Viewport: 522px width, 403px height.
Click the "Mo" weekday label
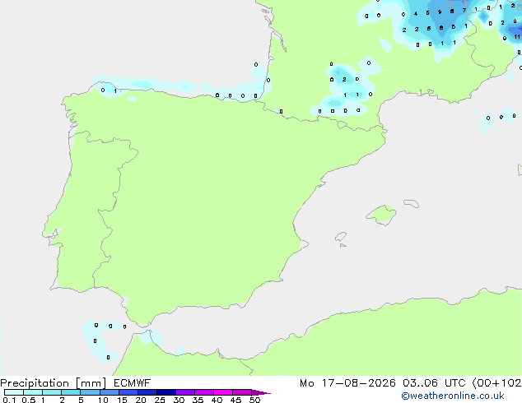[x=306, y=383]
